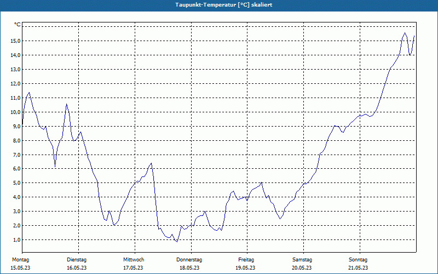This screenshot has width=438, height=274.
Task: Click the date 15.05.23
Action: 20,268
